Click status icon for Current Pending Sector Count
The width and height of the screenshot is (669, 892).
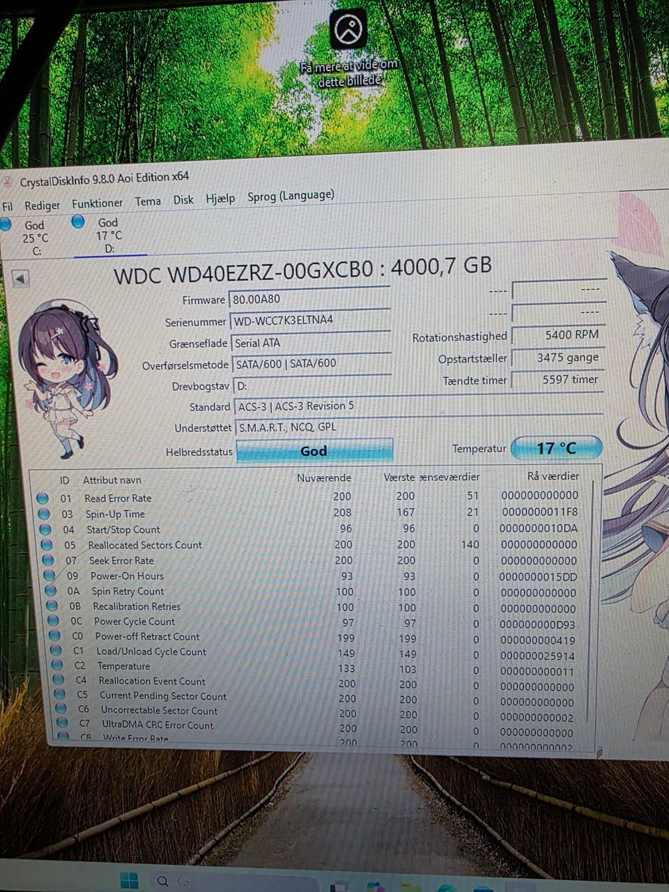(x=60, y=695)
